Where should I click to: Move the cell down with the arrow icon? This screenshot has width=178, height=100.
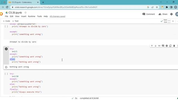(155, 46)
